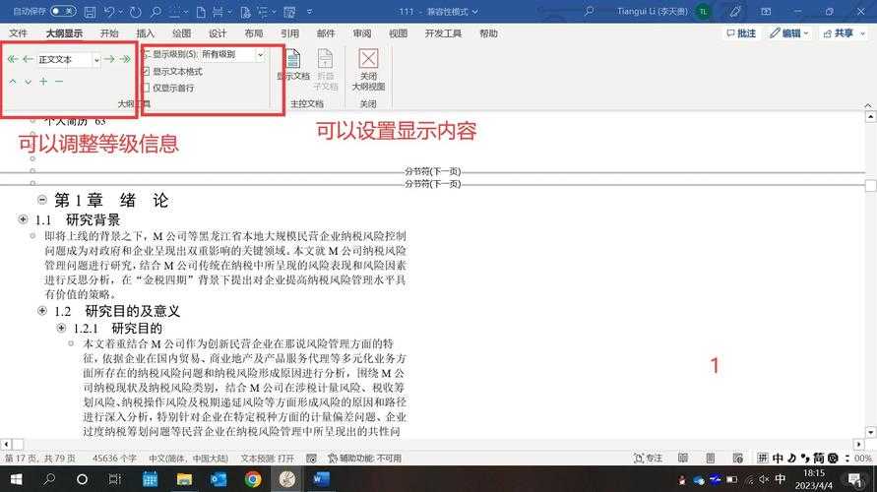Click the word count 45636 个字
Image resolution: width=877 pixels, height=492 pixels.
coord(114,459)
